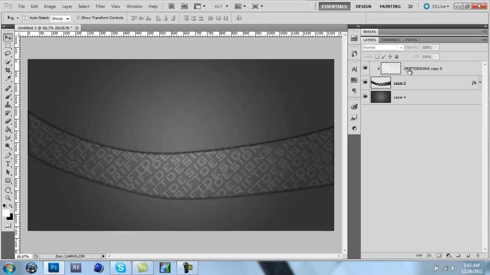Select the Crop tool

coord(8,70)
